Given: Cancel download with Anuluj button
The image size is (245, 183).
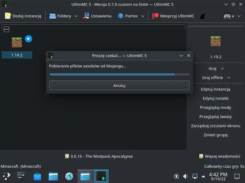Looking at the screenshot, I should point(119,85).
